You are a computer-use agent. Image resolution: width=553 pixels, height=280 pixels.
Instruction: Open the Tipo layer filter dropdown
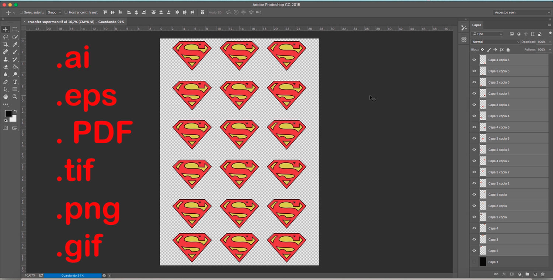(487, 34)
